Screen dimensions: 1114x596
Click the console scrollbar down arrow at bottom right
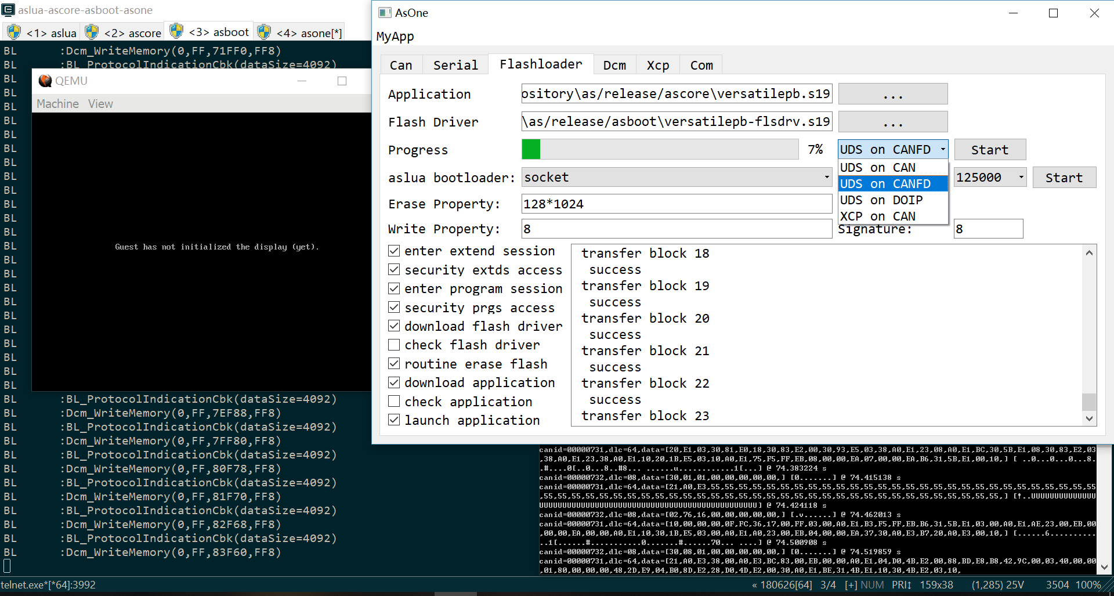tap(1104, 568)
